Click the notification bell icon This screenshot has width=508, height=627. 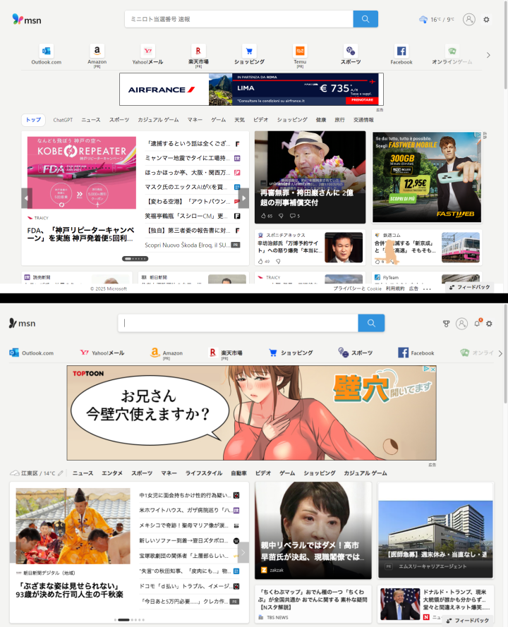477,324
